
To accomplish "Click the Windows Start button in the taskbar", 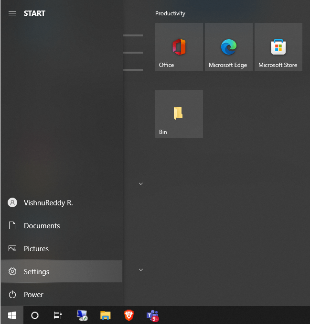I will (12, 315).
